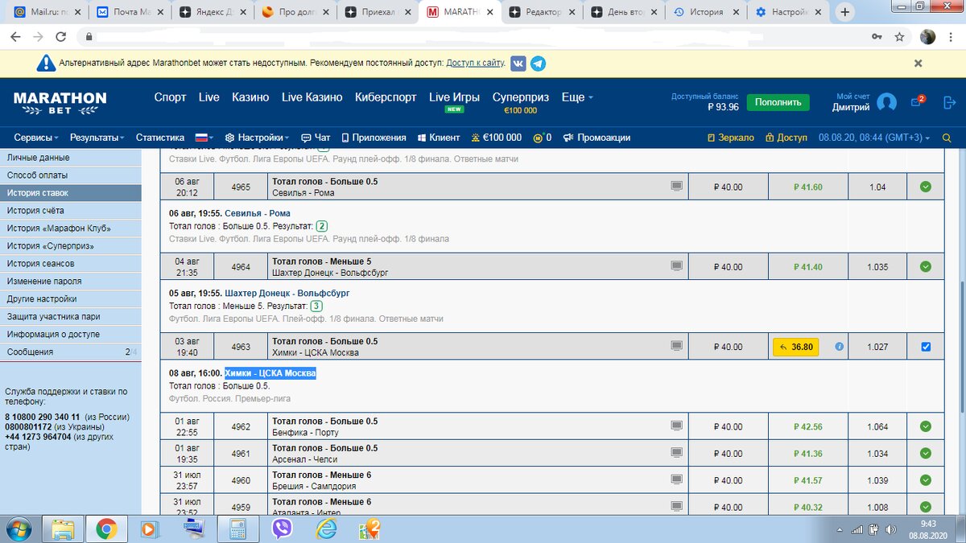This screenshot has width=966, height=543.
Task: Open Суперприз section
Action: pyautogui.click(x=521, y=97)
